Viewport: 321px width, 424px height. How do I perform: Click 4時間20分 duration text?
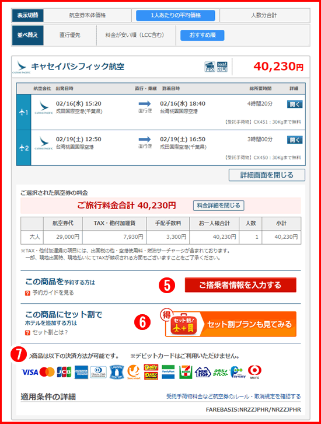tap(260, 104)
